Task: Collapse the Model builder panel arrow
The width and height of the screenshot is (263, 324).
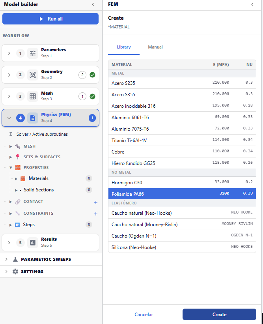Action: pos(93,4)
